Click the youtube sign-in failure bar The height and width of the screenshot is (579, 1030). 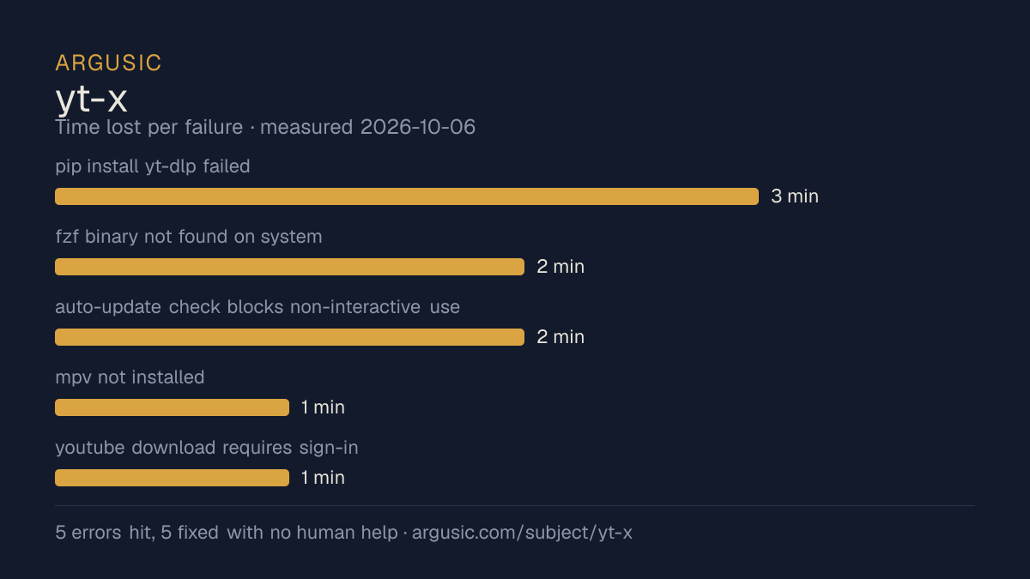[172, 478]
